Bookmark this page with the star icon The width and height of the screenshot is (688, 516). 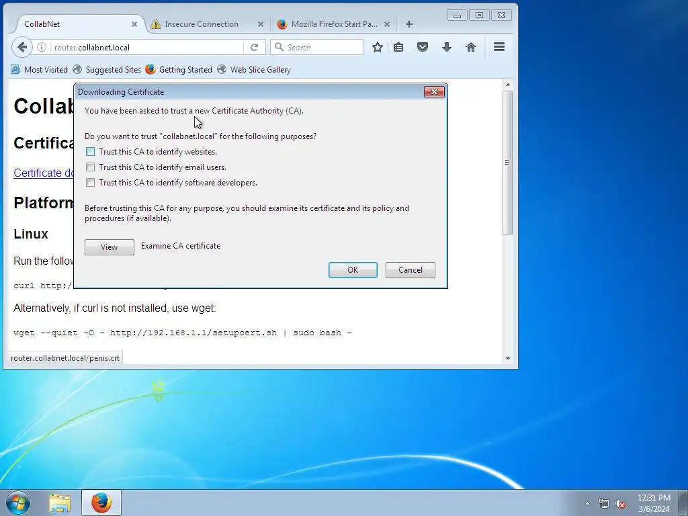tap(378, 47)
